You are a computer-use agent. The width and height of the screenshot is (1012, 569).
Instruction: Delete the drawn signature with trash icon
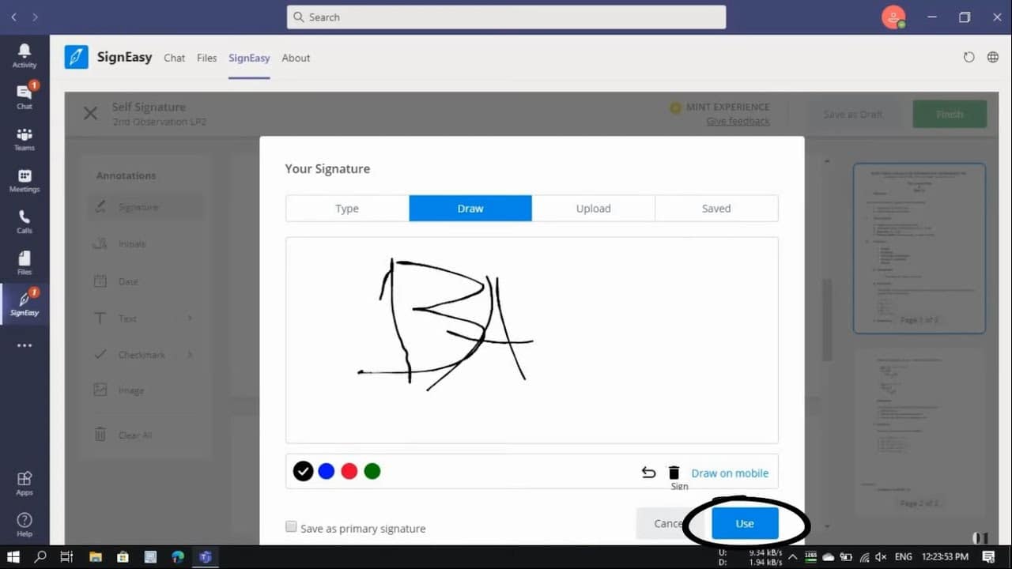click(x=674, y=473)
